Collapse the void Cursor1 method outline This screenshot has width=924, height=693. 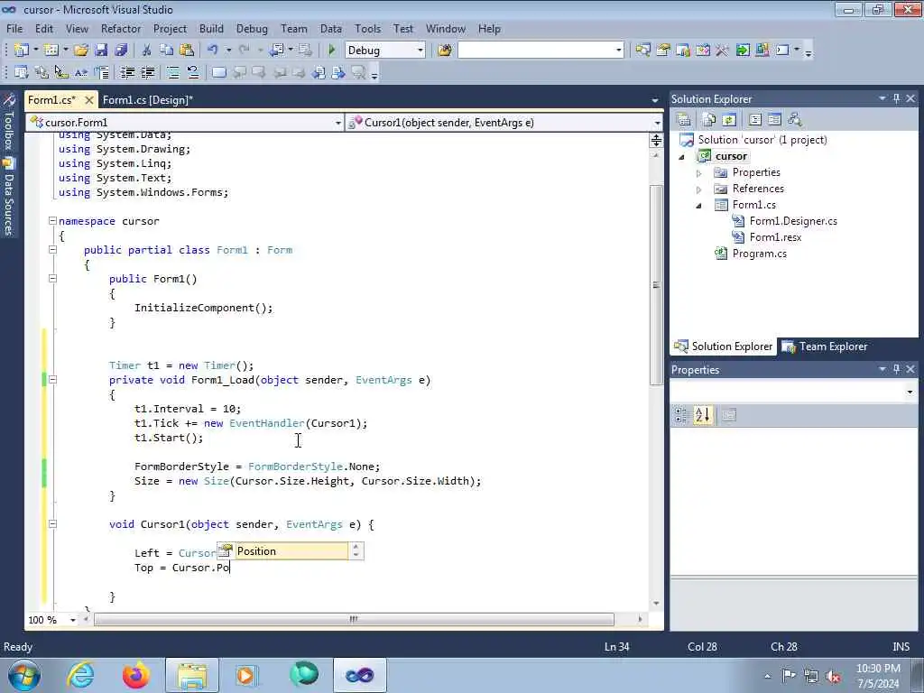tap(52, 524)
